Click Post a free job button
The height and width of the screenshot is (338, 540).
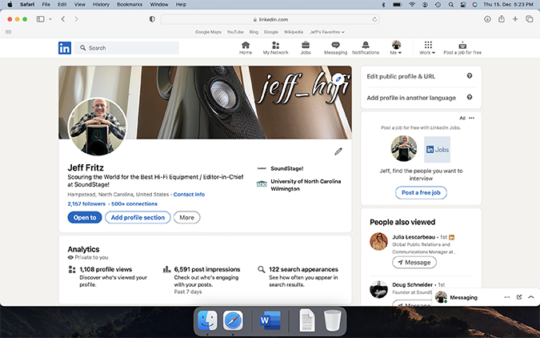(421, 192)
